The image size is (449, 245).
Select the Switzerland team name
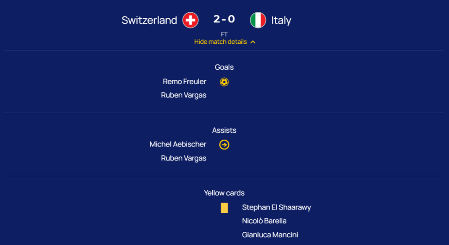coord(149,20)
